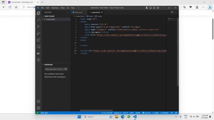This screenshot has width=214, height=120.
Task: Open the Run and Debug view
Action: 38,33
